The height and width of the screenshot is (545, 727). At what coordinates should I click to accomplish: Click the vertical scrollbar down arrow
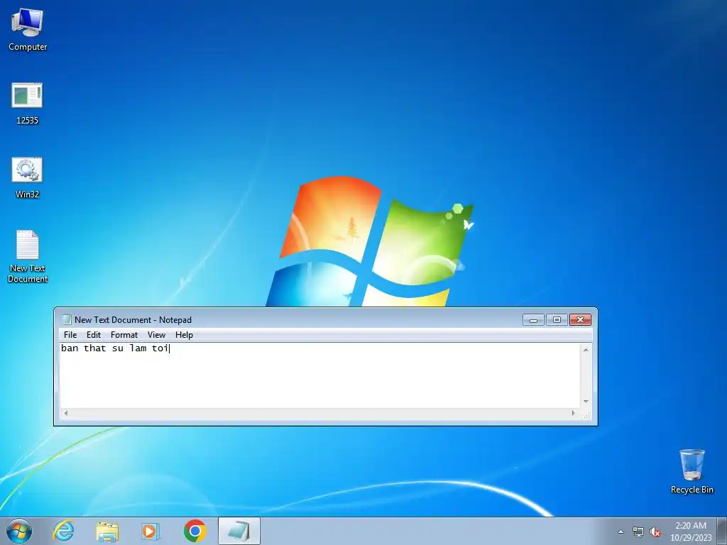coord(586,402)
